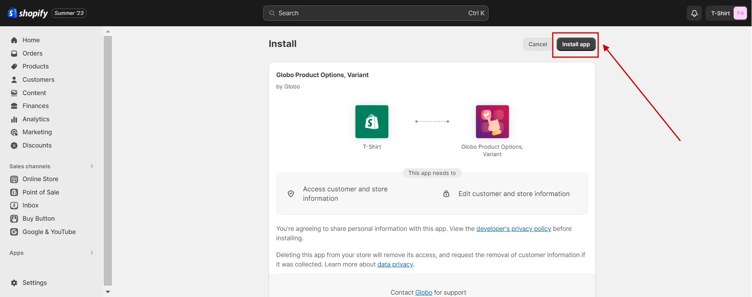Image resolution: width=752 pixels, height=297 pixels.
Task: Click the T-S account avatar
Action: click(x=740, y=13)
